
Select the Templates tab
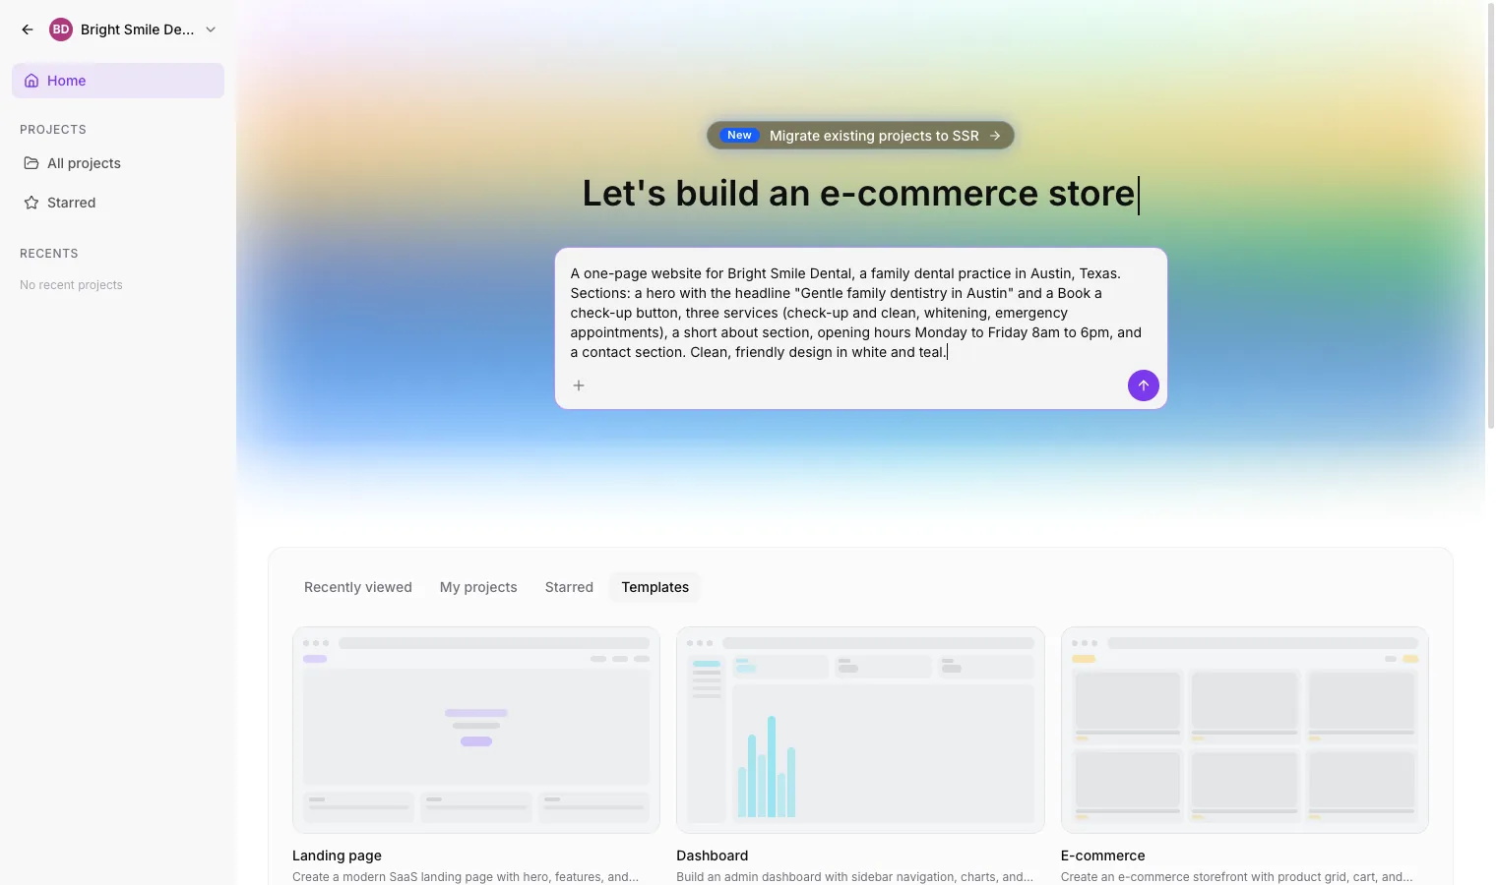[x=655, y=587]
